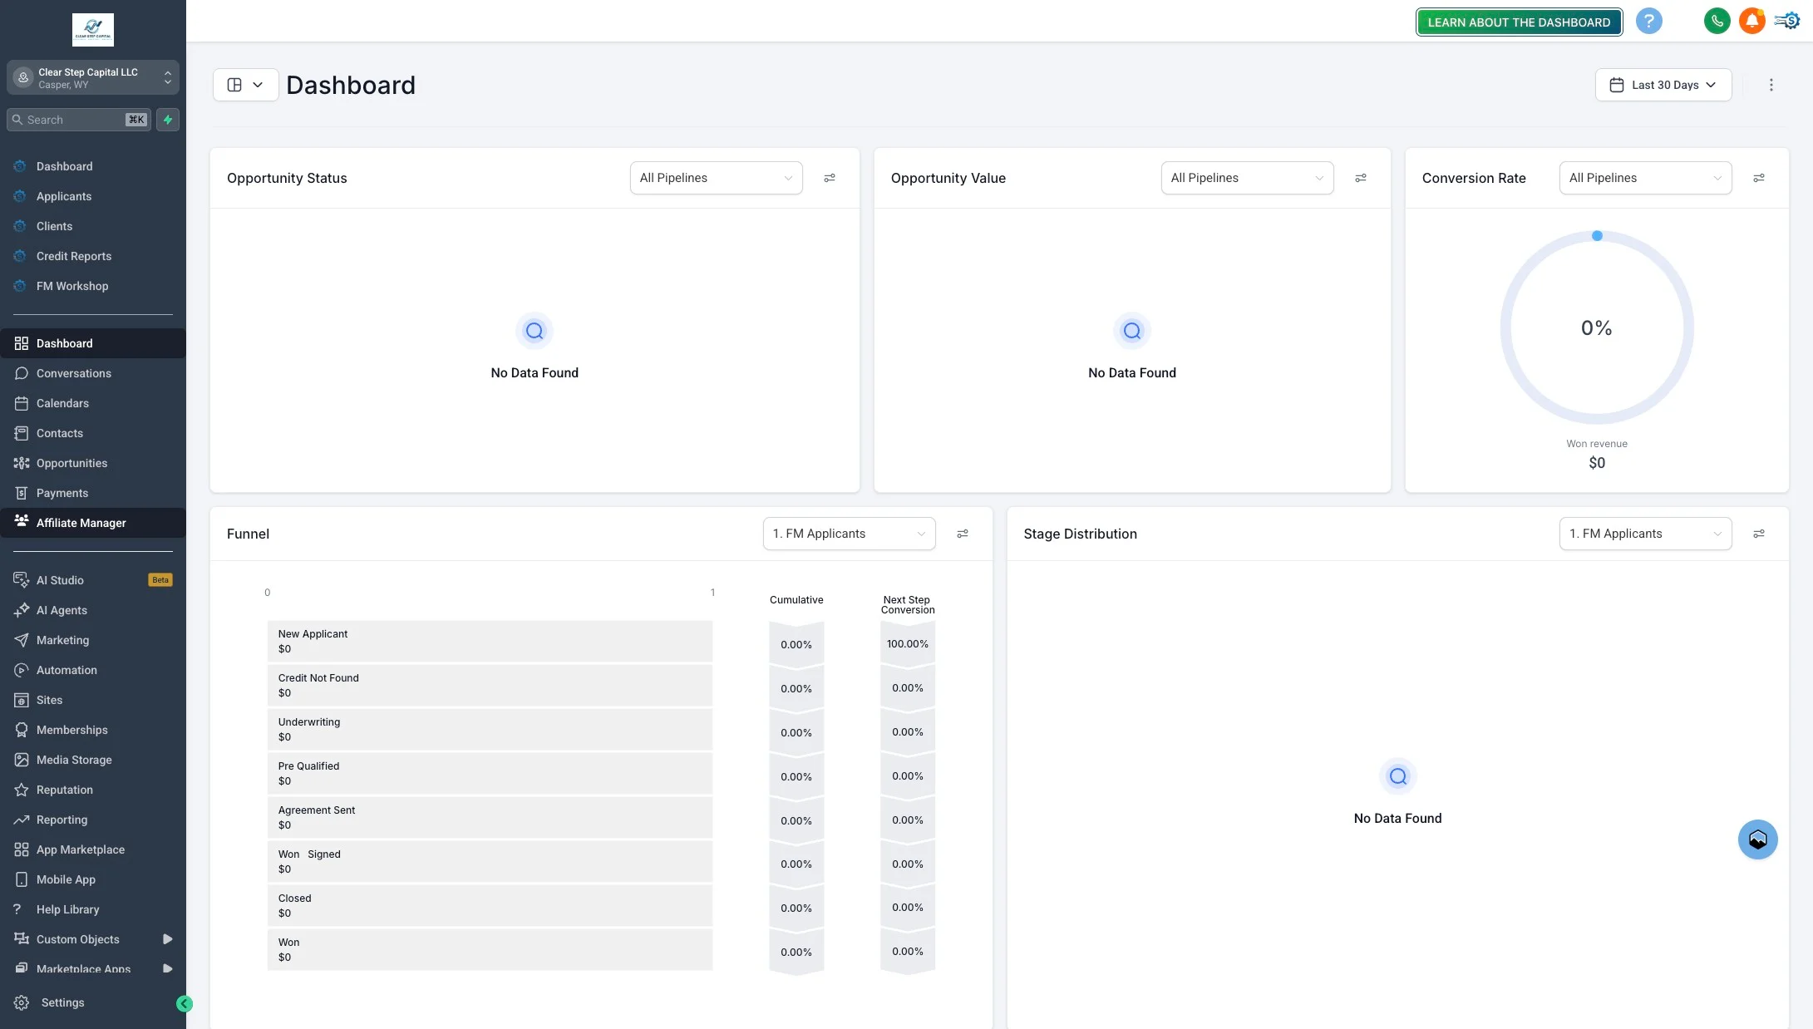Open Last 30 Days date range dropdown
The height and width of the screenshot is (1029, 1813).
pos(1663,85)
